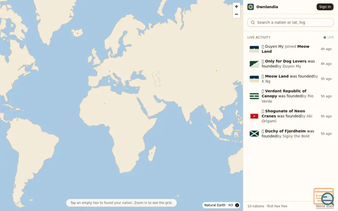The height and width of the screenshot is (211, 338).
Task: Open Shogunate of Neon Cranes activity entry
Action: (290, 116)
